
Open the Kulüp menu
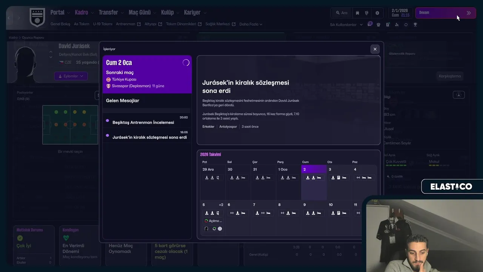tap(168, 12)
